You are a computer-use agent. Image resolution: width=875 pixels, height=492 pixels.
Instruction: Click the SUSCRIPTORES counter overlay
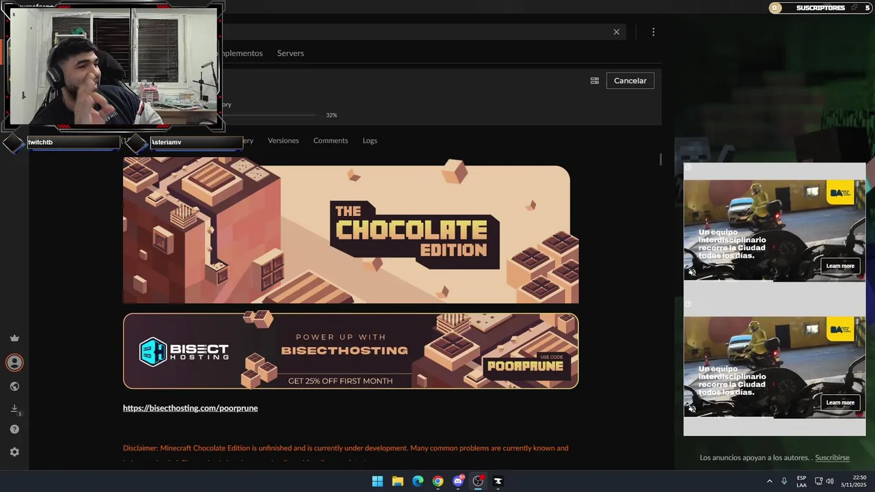820,8
